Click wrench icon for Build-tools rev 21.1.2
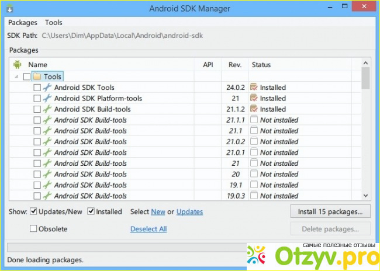Screen dimensions: 380x271 47,109
